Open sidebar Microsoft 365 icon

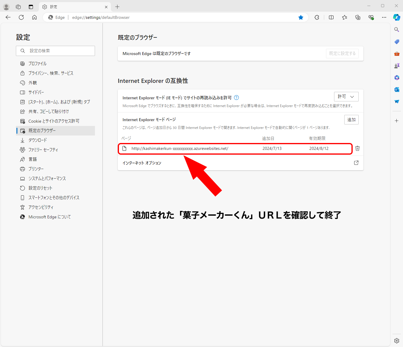[397, 77]
